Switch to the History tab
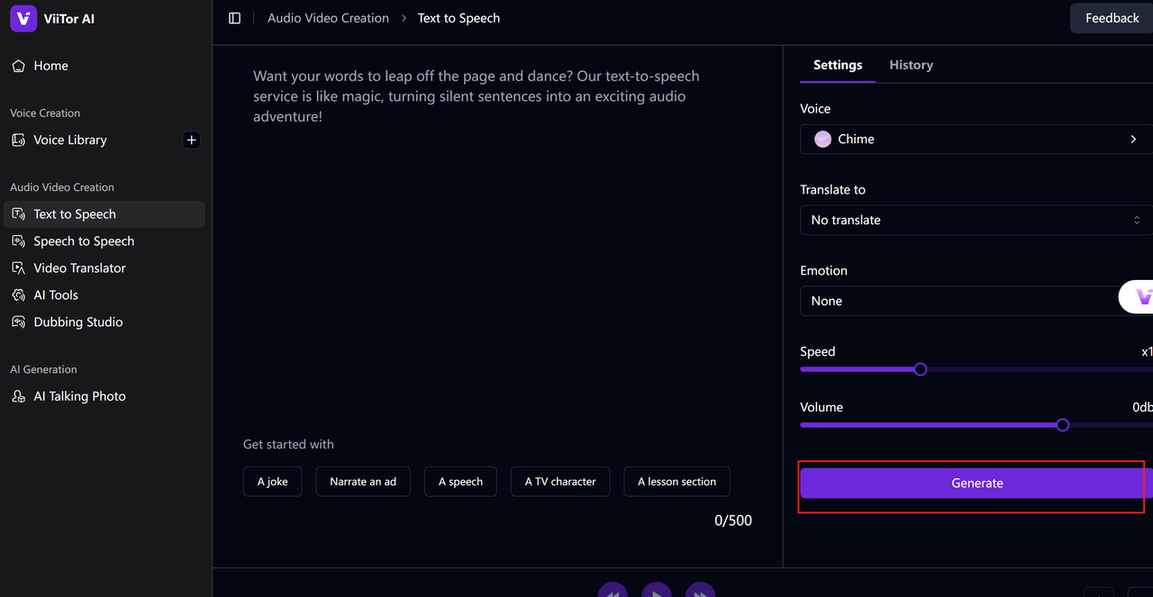 pos(911,65)
